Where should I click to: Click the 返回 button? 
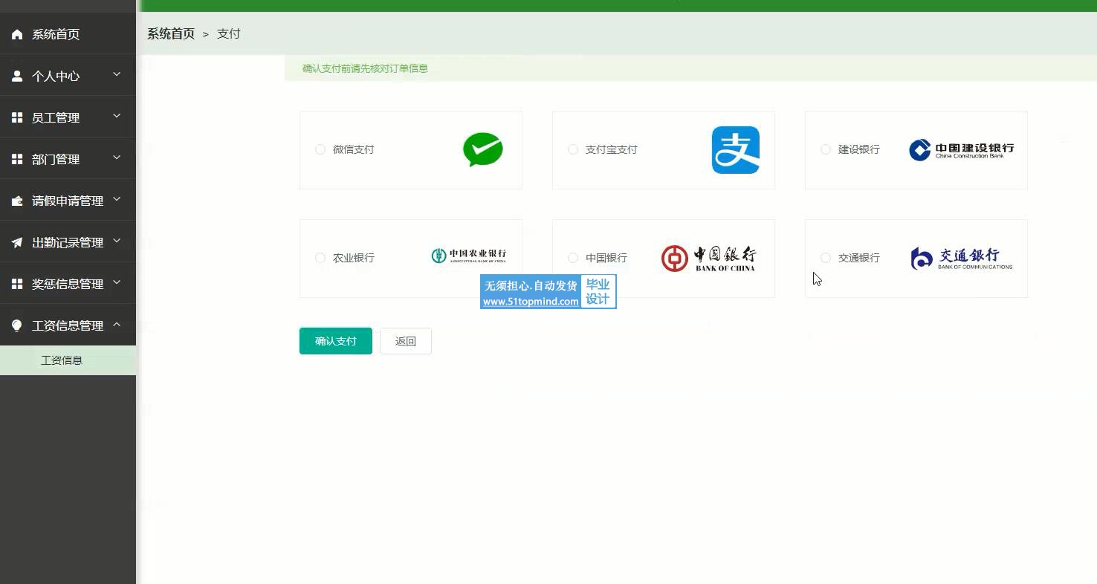point(406,341)
